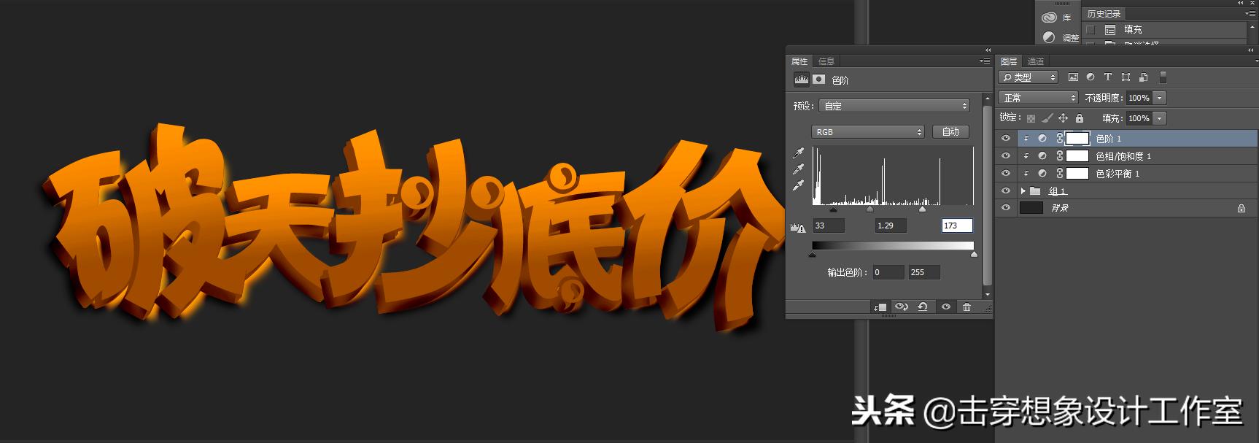
Task: Open the Properties panel flyout menu
Action: tap(984, 61)
